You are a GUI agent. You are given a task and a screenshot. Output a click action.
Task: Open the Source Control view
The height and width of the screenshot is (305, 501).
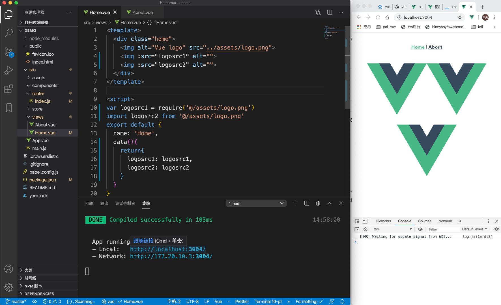(9, 52)
